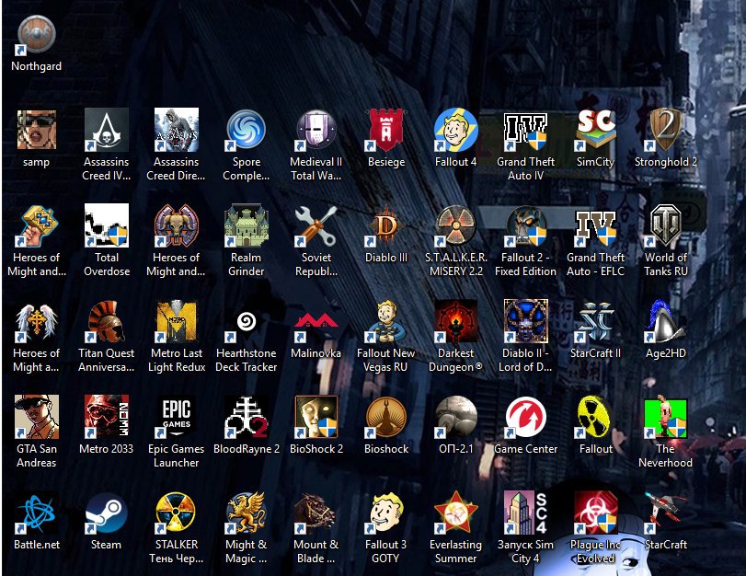Launch the Steam shortcut
The width and height of the screenshot is (746, 576).
[107, 513]
